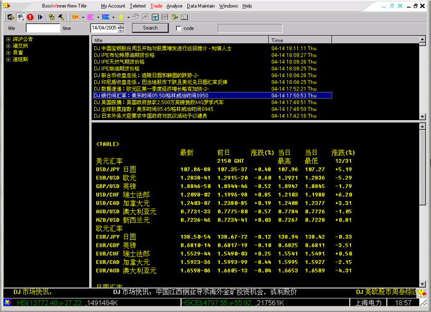
Task: Open the Windows menu
Action: tap(228, 6)
